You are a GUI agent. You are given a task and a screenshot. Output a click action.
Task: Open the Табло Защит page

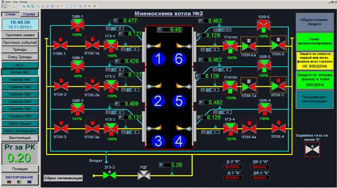pos(20,123)
